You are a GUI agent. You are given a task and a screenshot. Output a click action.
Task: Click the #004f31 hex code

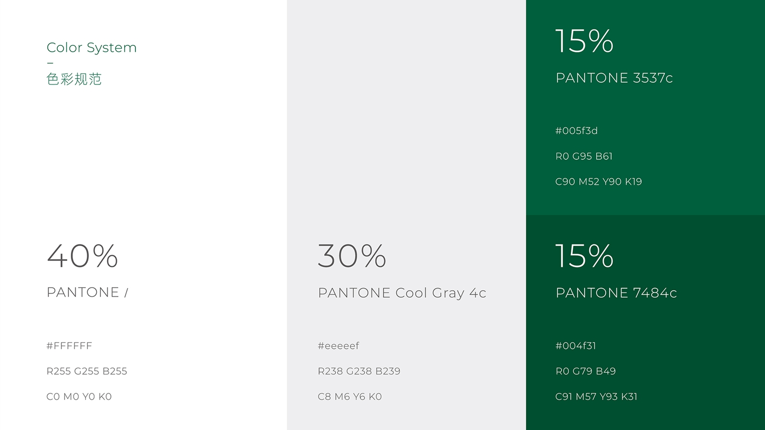[576, 346]
